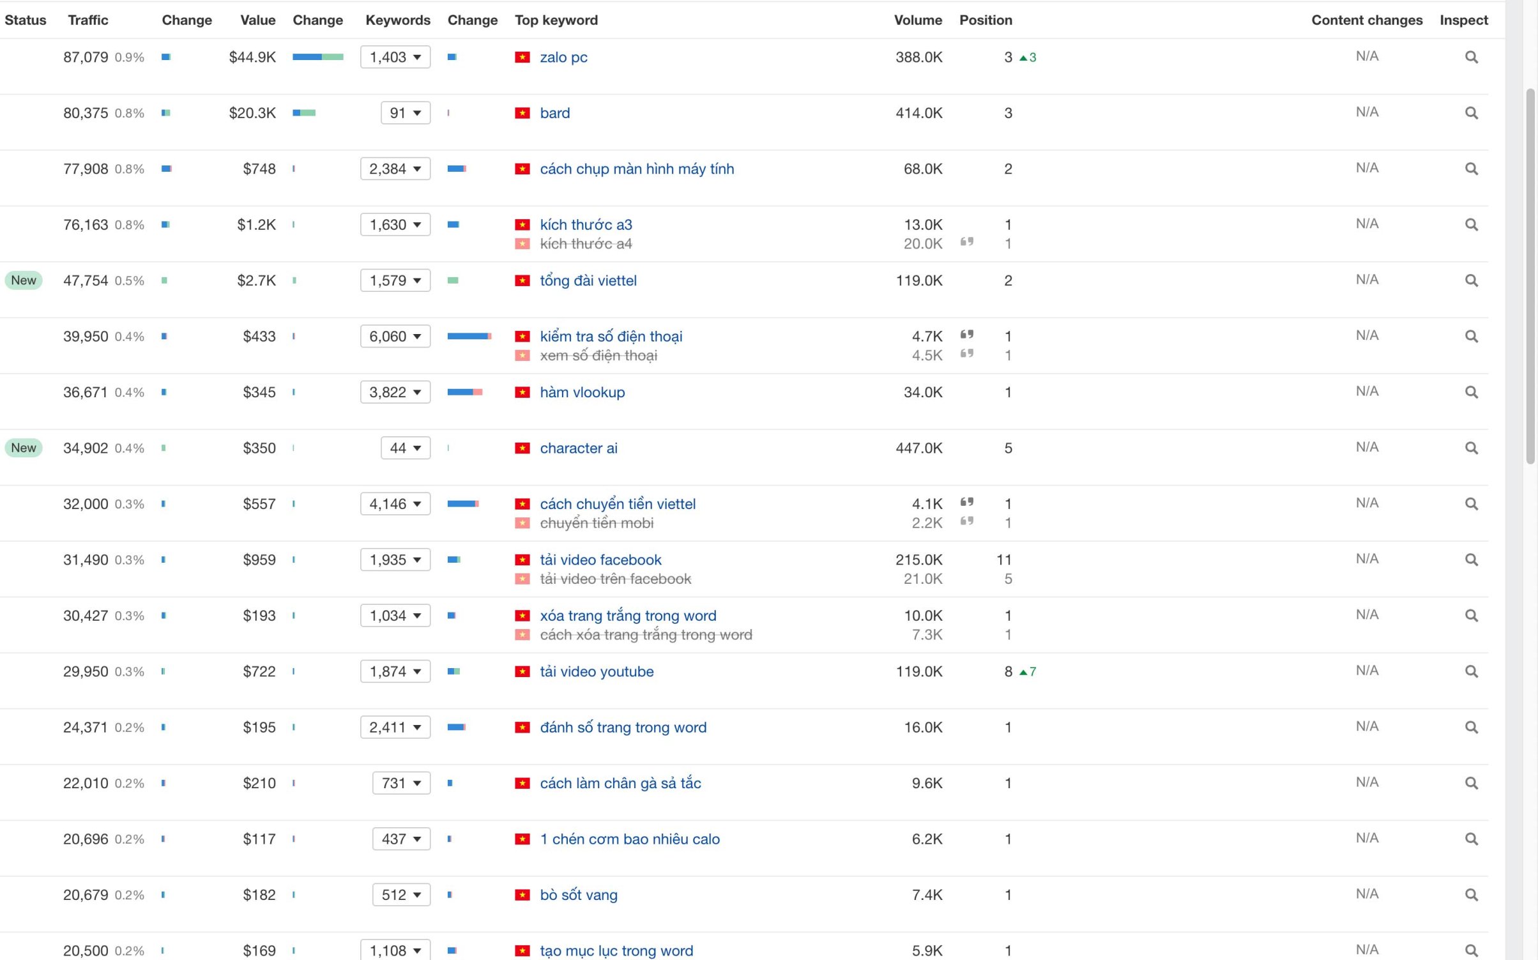
Task: Open the 6,060 keywords dropdown
Action: 395,337
